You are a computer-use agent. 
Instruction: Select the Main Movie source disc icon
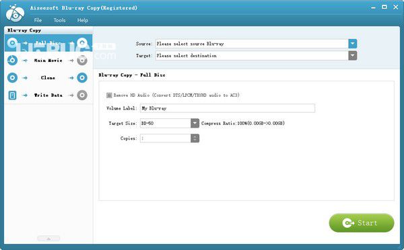pos(12,60)
